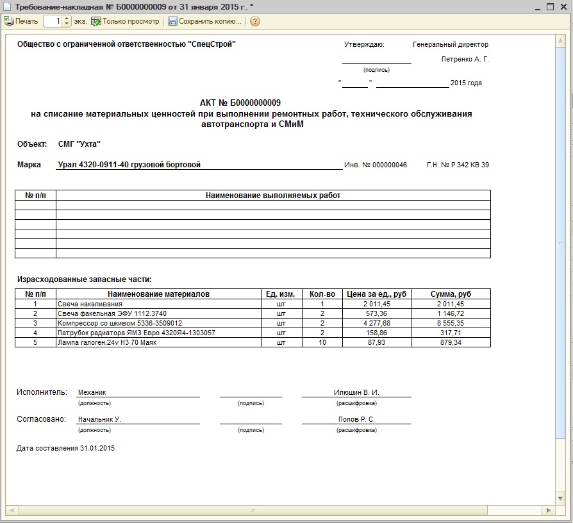Close the Требование-накладная window
The height and width of the screenshot is (523, 573).
563,6
